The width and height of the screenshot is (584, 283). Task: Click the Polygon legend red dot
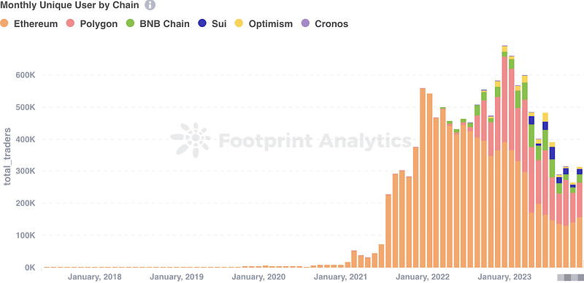[72, 23]
